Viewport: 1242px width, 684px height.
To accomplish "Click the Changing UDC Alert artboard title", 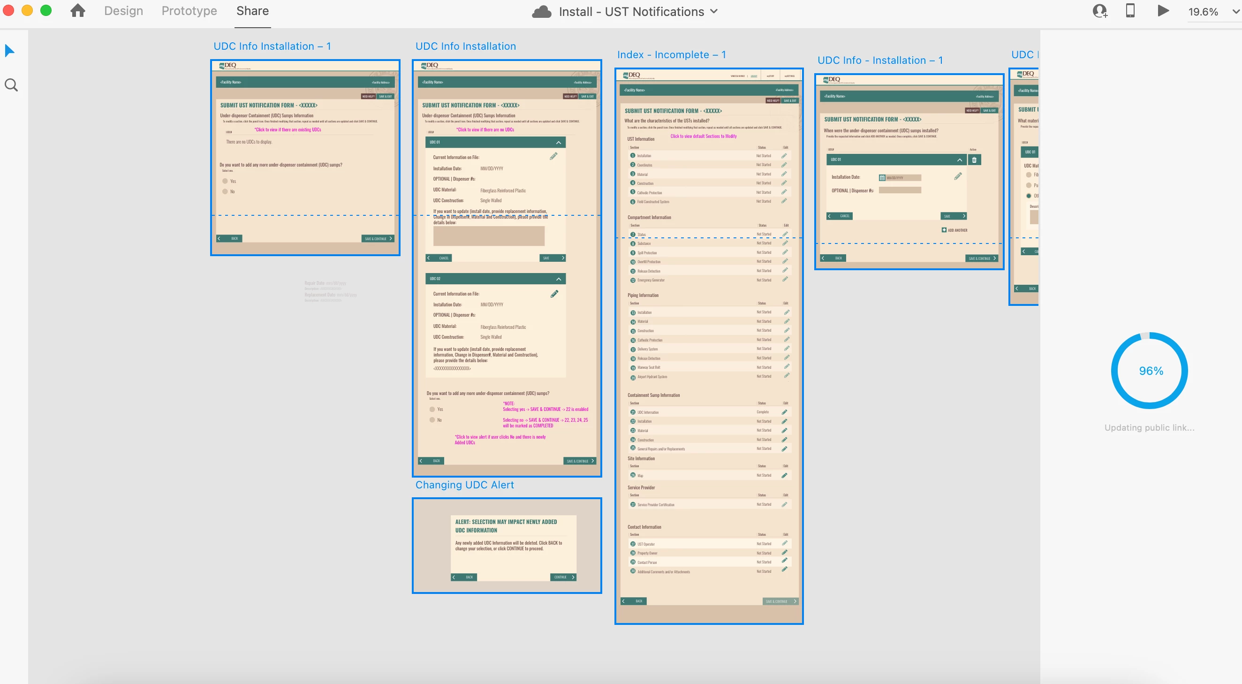I will (464, 485).
